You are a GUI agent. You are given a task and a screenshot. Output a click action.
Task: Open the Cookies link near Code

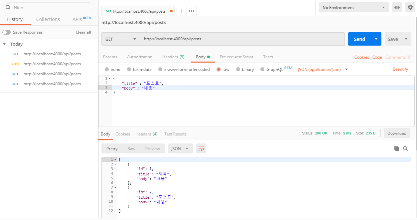361,57
